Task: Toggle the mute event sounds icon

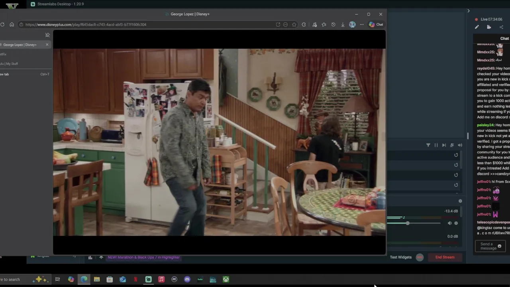Action: (x=452, y=145)
